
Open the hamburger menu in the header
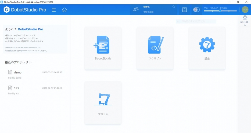(x=54, y=10)
